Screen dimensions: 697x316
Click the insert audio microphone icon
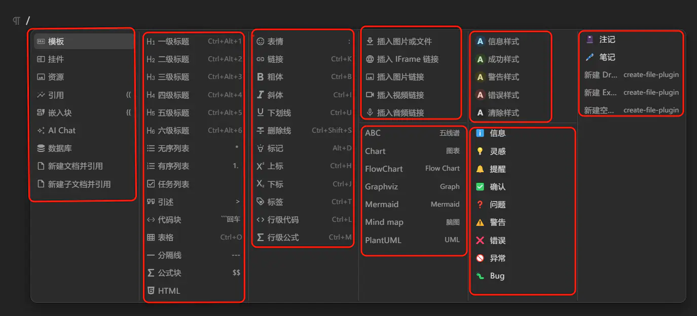pos(370,112)
